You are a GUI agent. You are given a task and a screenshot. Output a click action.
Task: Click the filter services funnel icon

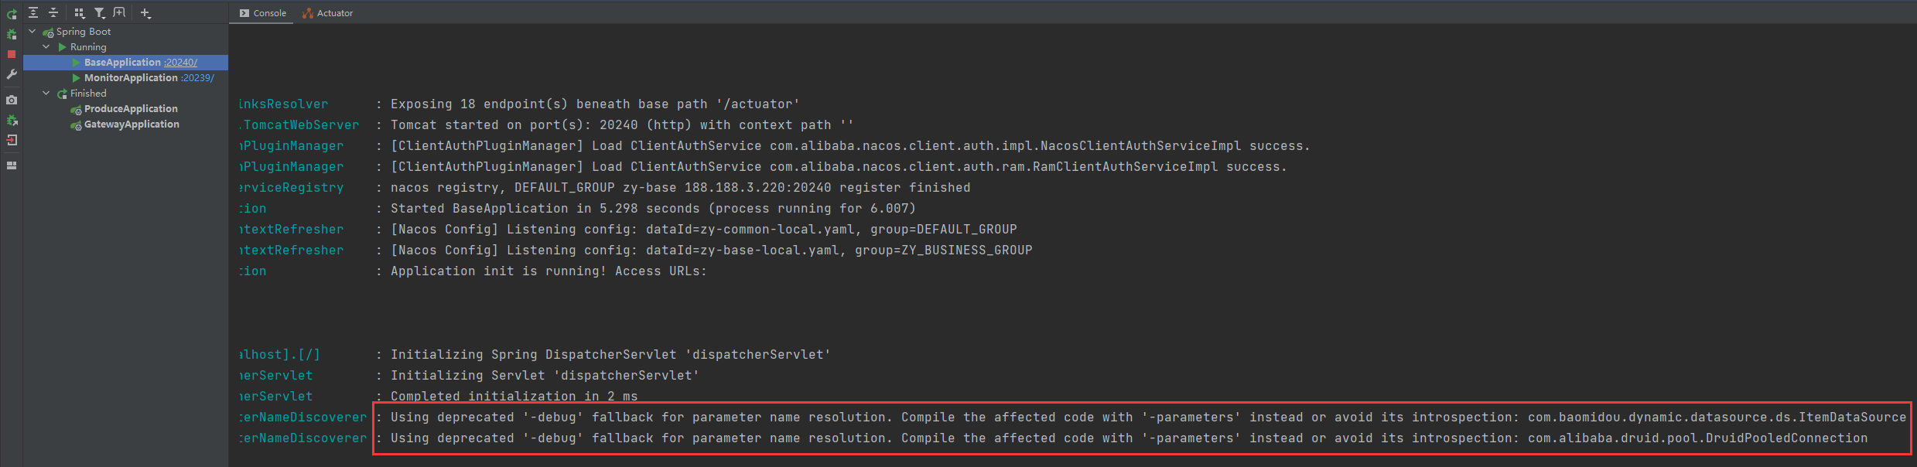(x=99, y=13)
